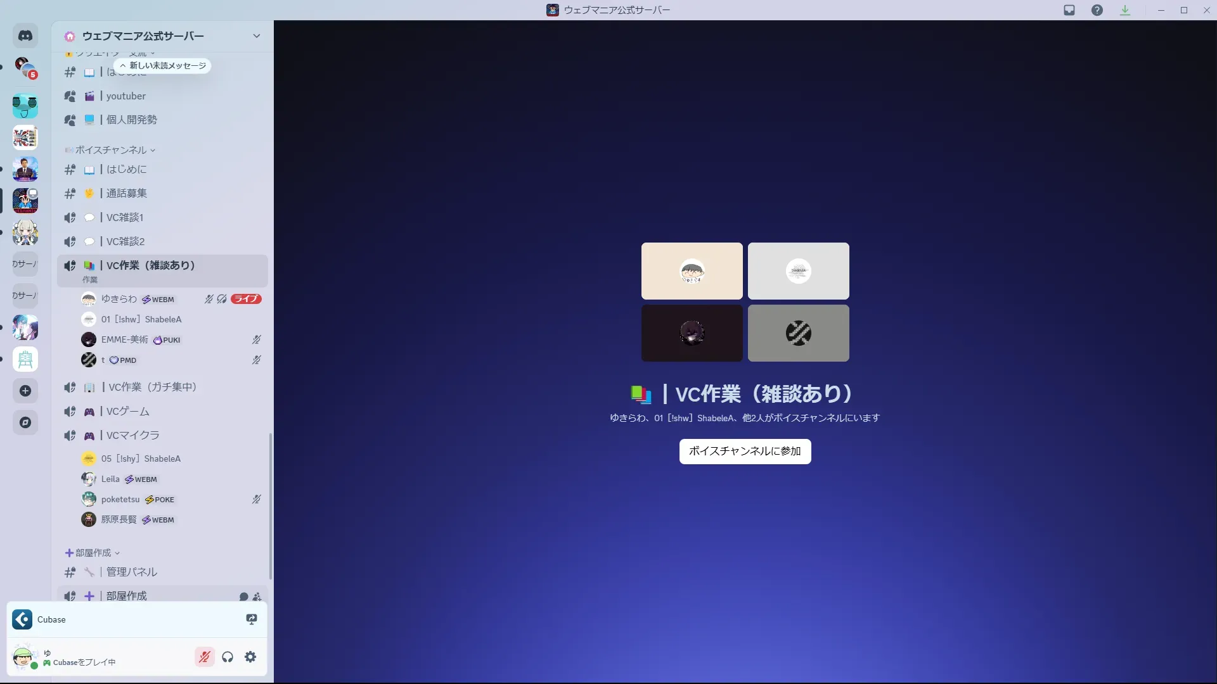Image resolution: width=1217 pixels, height=684 pixels.
Task: Collapse the 部屋作成 category
Action: tap(93, 553)
